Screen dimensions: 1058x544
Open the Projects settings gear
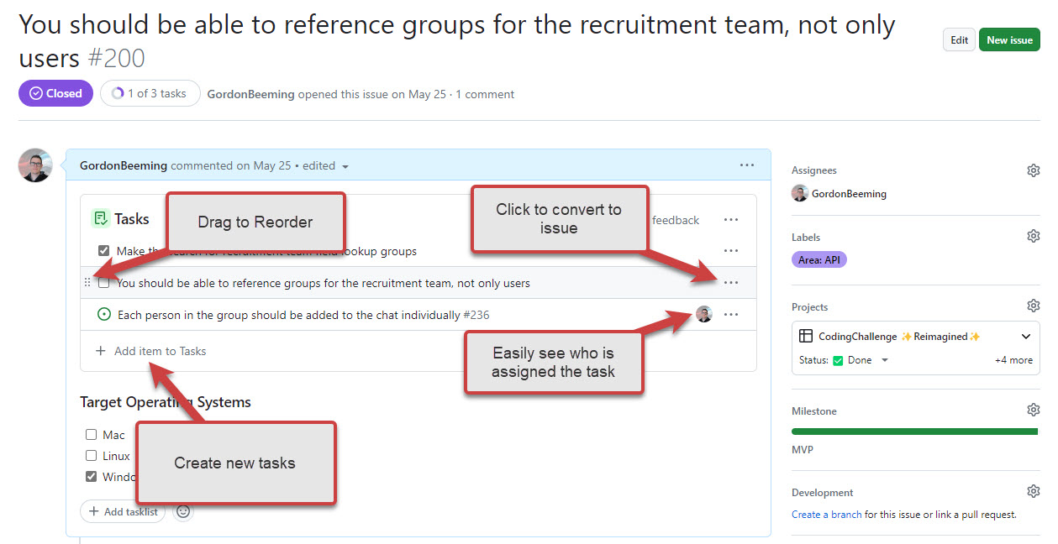(1033, 306)
